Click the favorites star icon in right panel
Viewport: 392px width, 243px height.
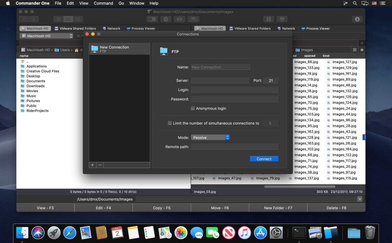[x=362, y=50]
